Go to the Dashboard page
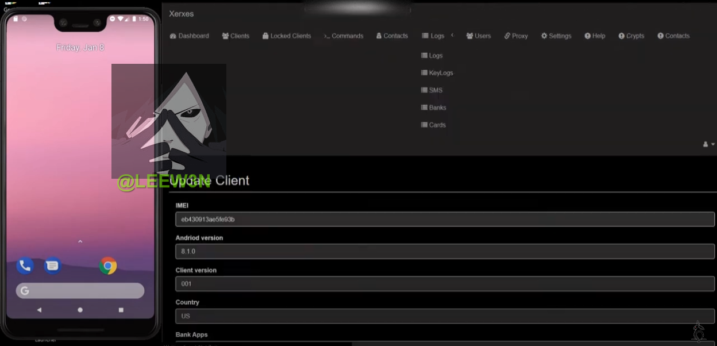The width and height of the screenshot is (717, 346). [189, 36]
